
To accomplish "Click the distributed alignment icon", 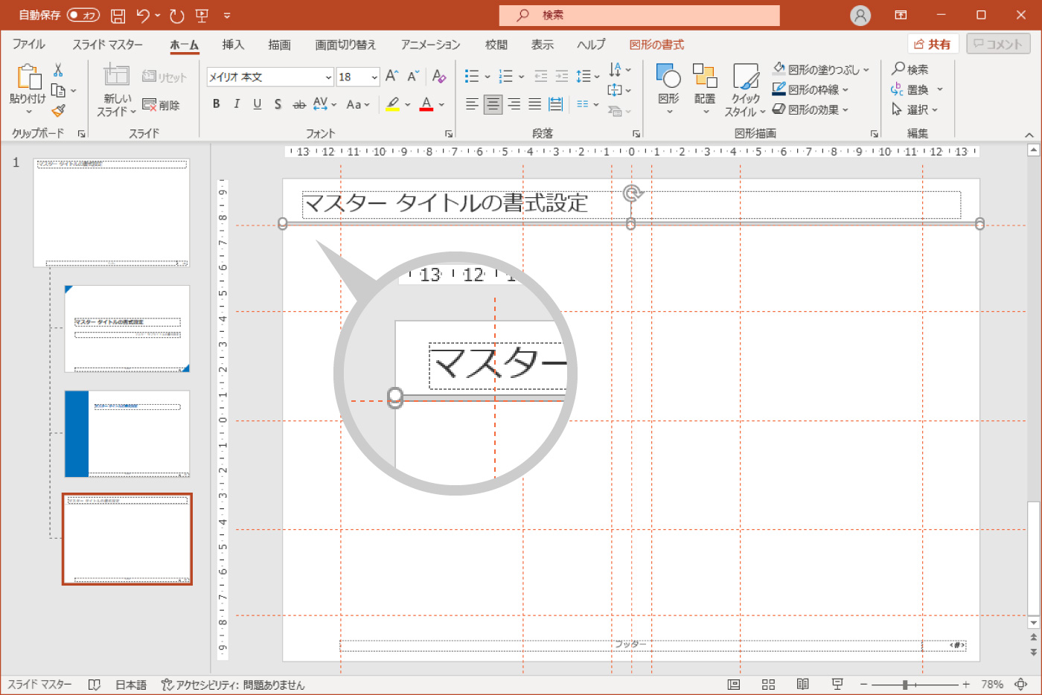I will pos(555,104).
